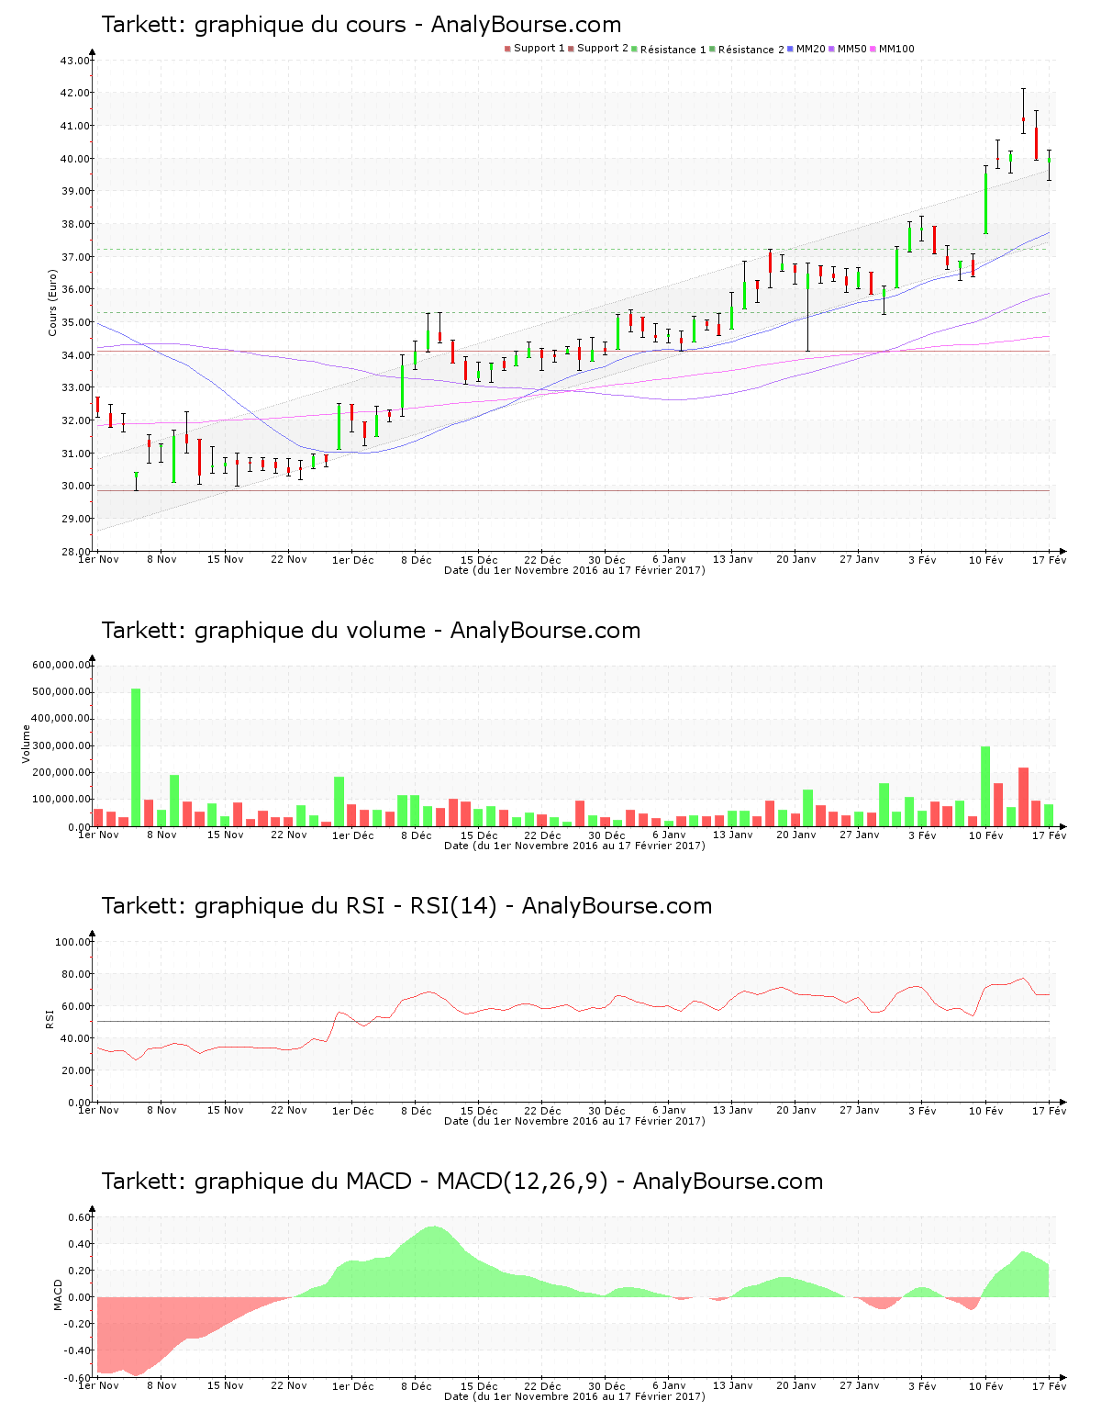Image resolution: width=1101 pixels, height=1423 pixels.
Task: Click the Support 1 legend color marker
Action: 507,49
